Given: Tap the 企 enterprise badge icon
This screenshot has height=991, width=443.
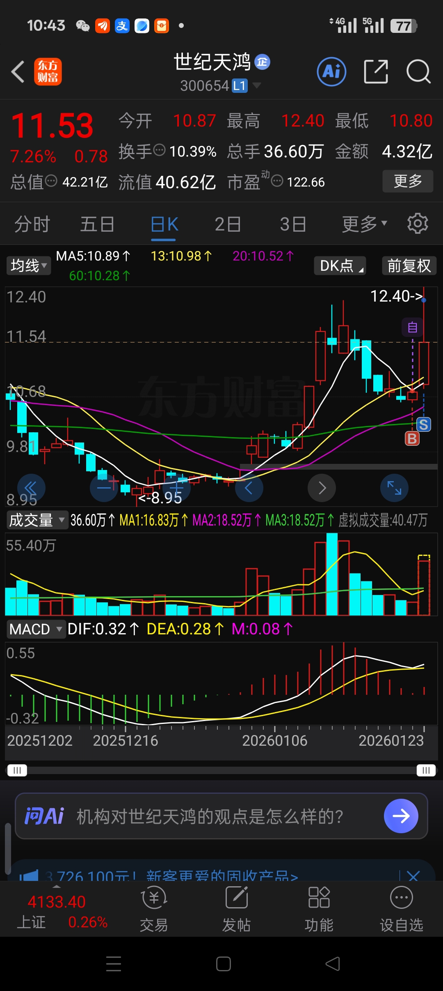Looking at the screenshot, I should tap(263, 62).
